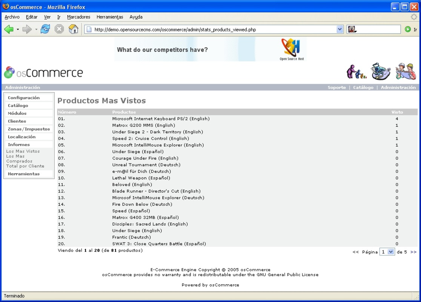Expand the Catálogo sidebar section
This screenshot has width=421, height=302.
[x=29, y=105]
